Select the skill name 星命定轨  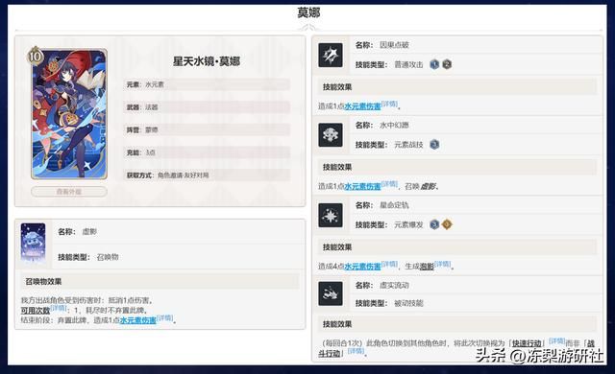click(x=394, y=205)
